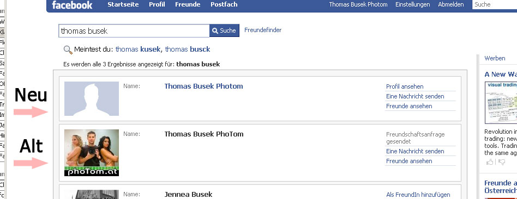
Task: Go to Freunde in top navigation
Action: (x=188, y=4)
